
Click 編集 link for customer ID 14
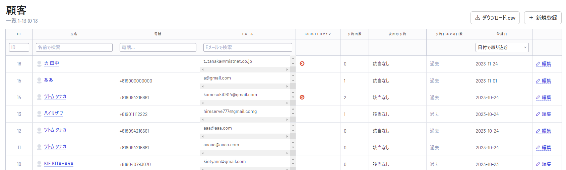click(x=546, y=98)
